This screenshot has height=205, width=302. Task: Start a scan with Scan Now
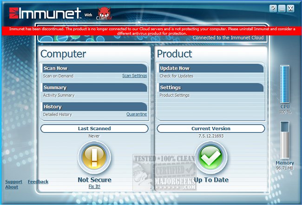[x=95, y=68]
